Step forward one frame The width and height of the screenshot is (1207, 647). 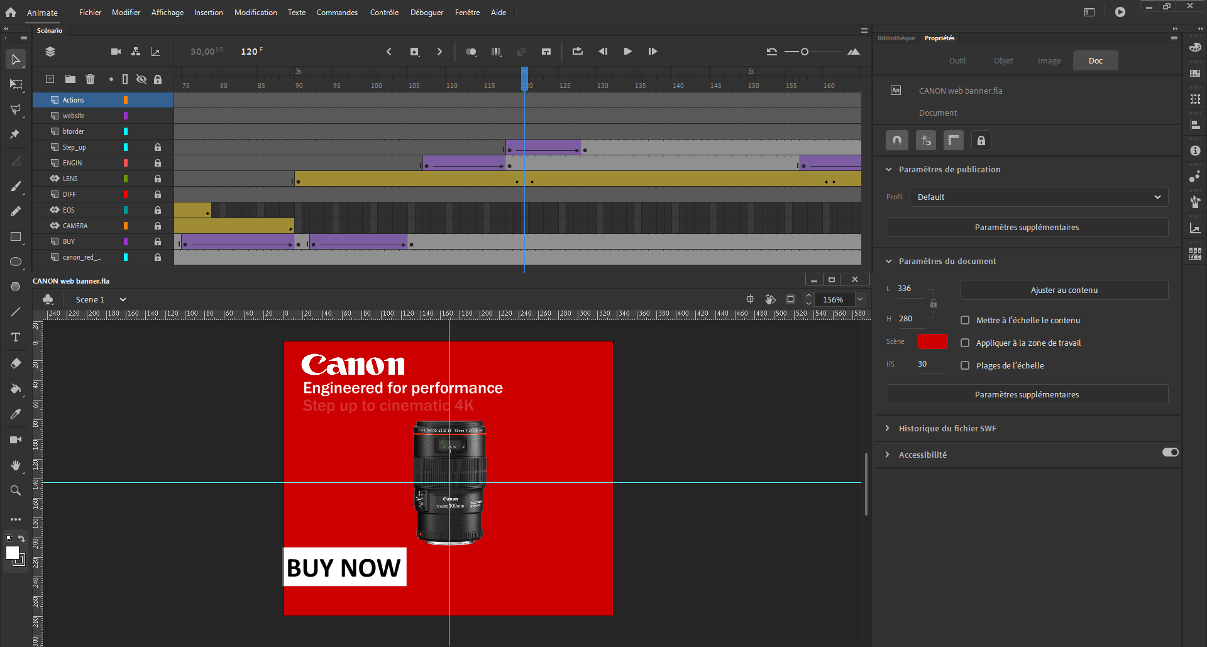(653, 52)
